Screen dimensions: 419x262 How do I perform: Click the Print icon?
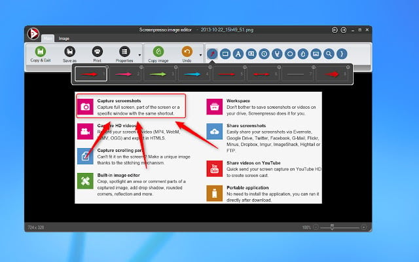click(98, 52)
